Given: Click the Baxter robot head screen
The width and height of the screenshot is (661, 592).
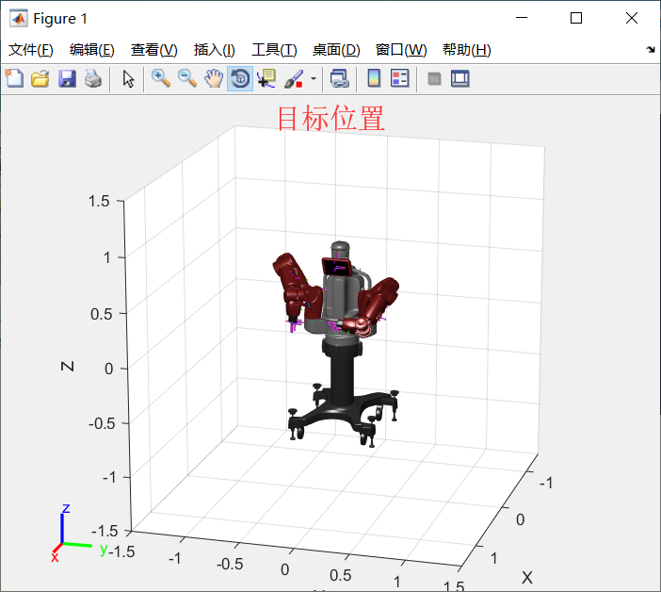Looking at the screenshot, I should click(336, 267).
